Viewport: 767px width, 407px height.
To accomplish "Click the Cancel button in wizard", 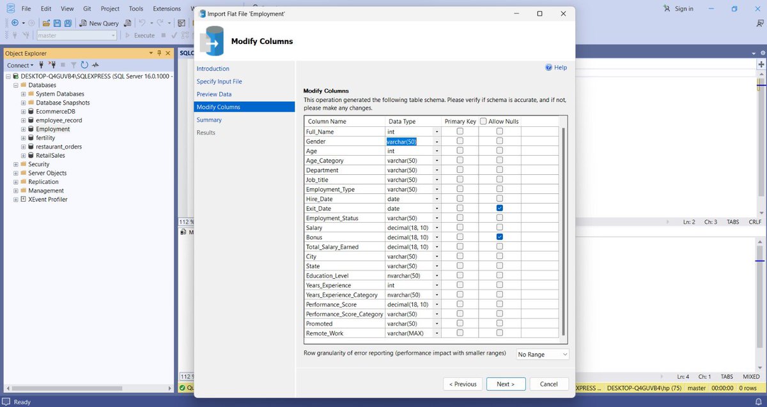I will 548,384.
